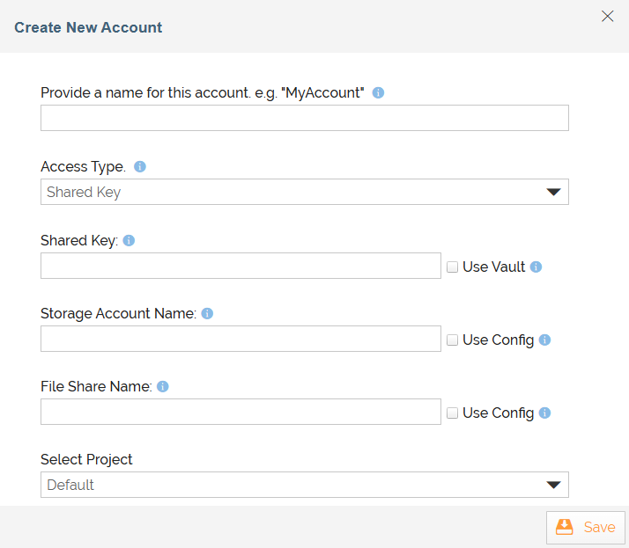
Task: Click info icon beside File Share Use Config
Action: [x=544, y=413]
